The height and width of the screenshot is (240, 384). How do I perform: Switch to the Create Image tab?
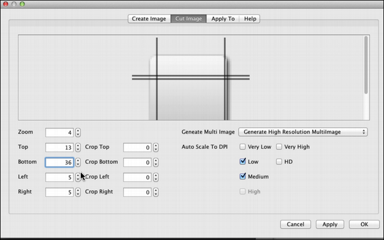click(149, 19)
